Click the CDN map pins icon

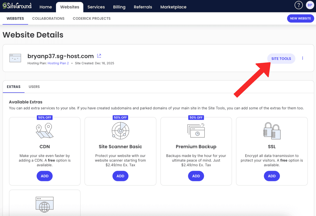pos(44,131)
